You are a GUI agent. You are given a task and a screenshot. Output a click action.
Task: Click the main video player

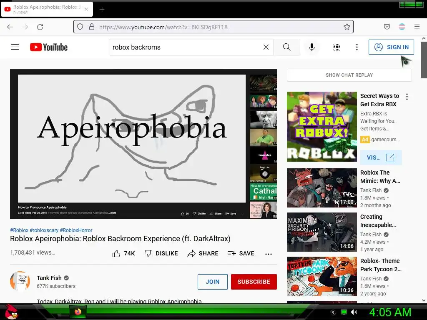tap(143, 144)
